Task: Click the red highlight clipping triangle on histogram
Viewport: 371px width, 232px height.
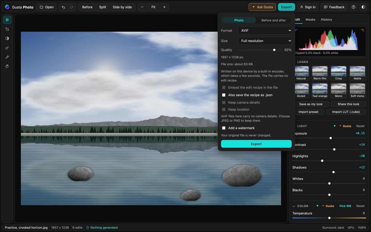Action: tap(363, 30)
